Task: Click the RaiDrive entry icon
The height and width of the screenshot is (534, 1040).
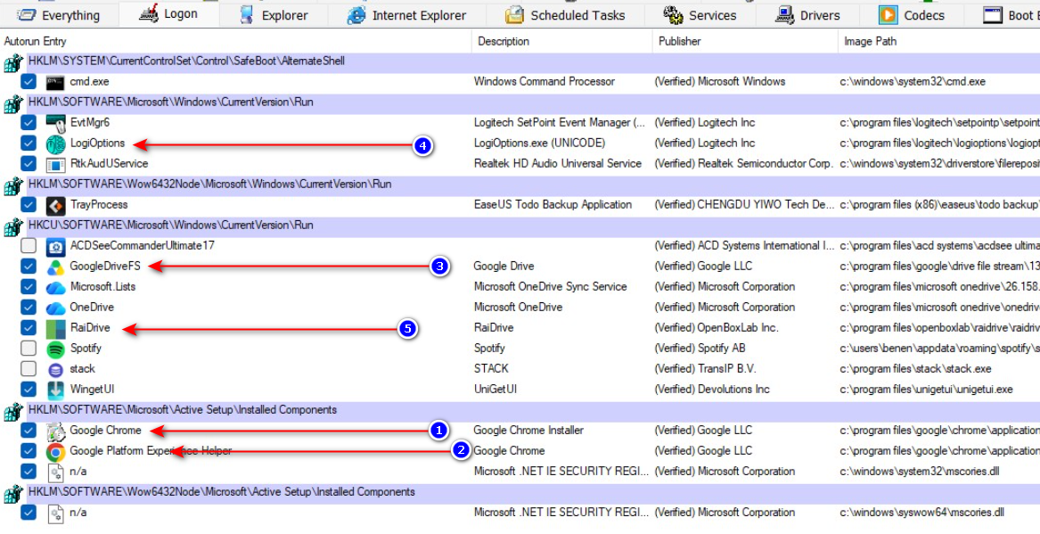Action: click(x=55, y=328)
